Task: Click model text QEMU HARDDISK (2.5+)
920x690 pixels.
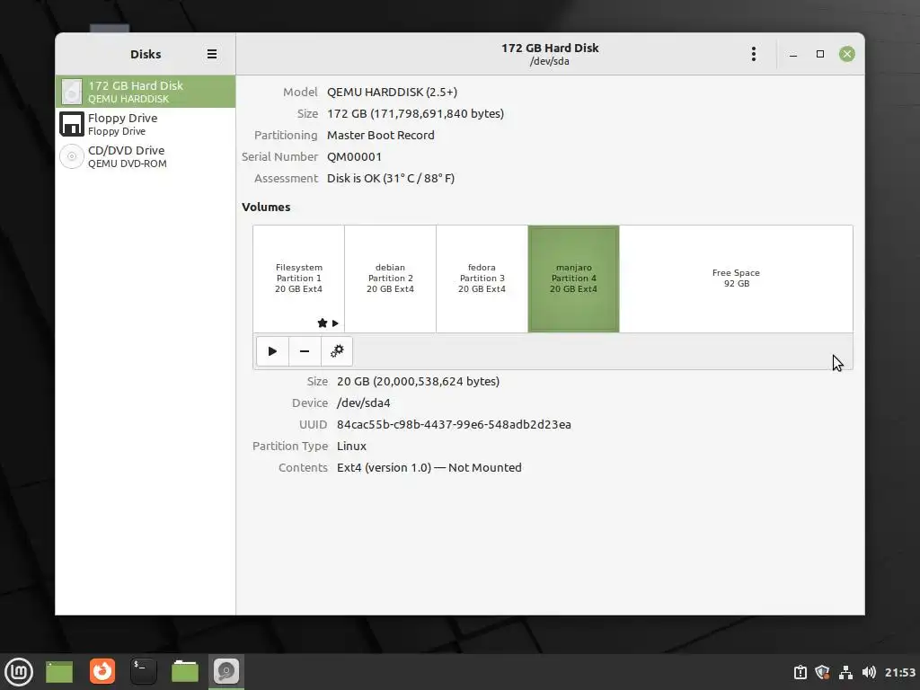Action: tap(392, 93)
